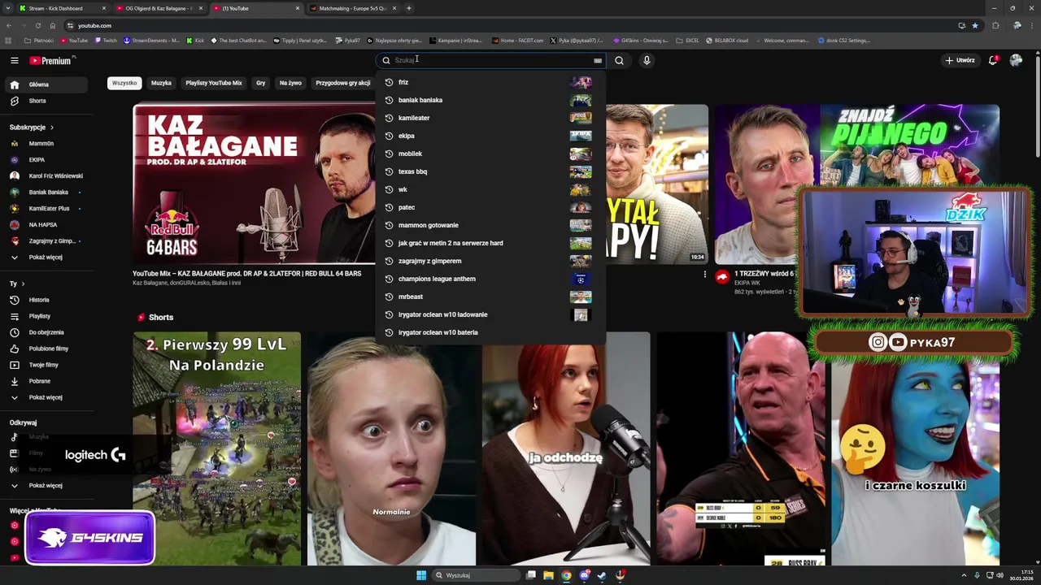Select the Wszystko filter chip

pos(124,83)
